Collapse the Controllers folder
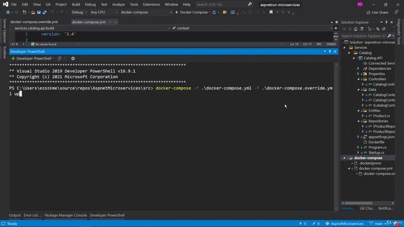Viewport: 404px width, 227px height. 359,79
